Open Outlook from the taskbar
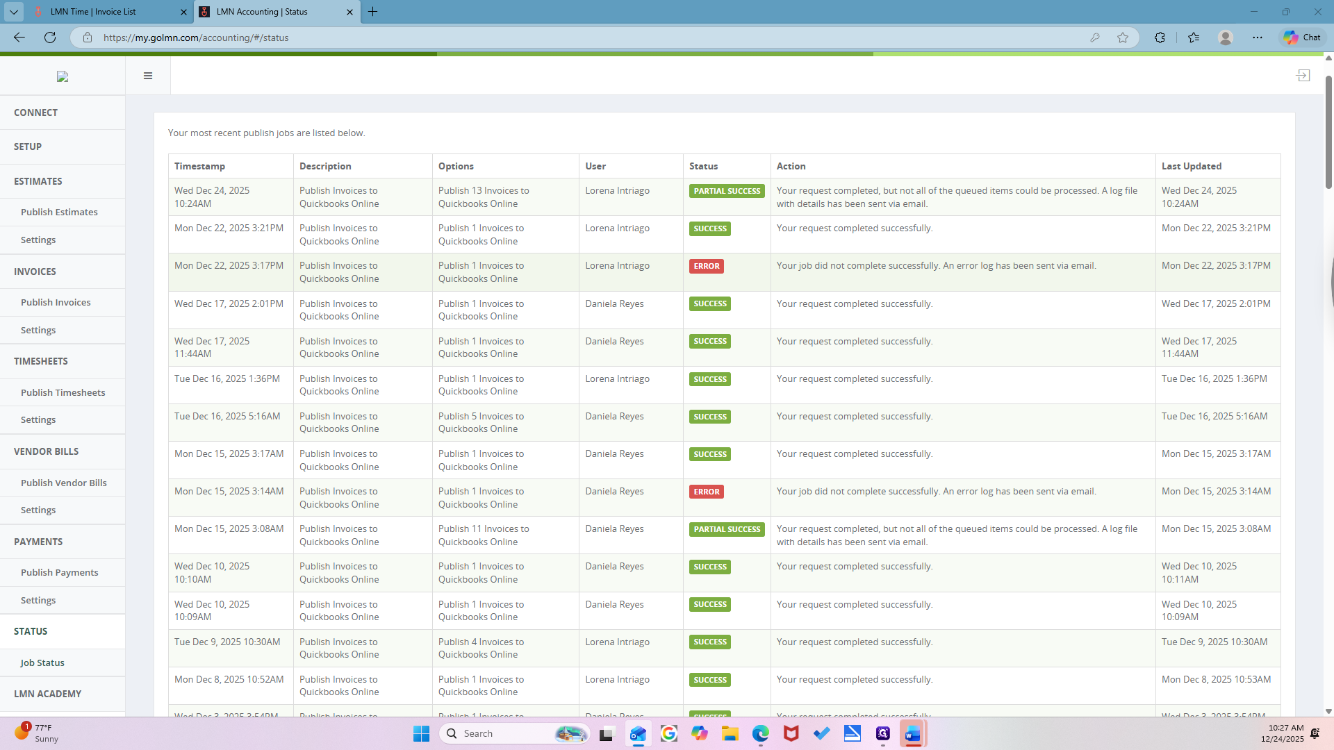 pyautogui.click(x=638, y=733)
